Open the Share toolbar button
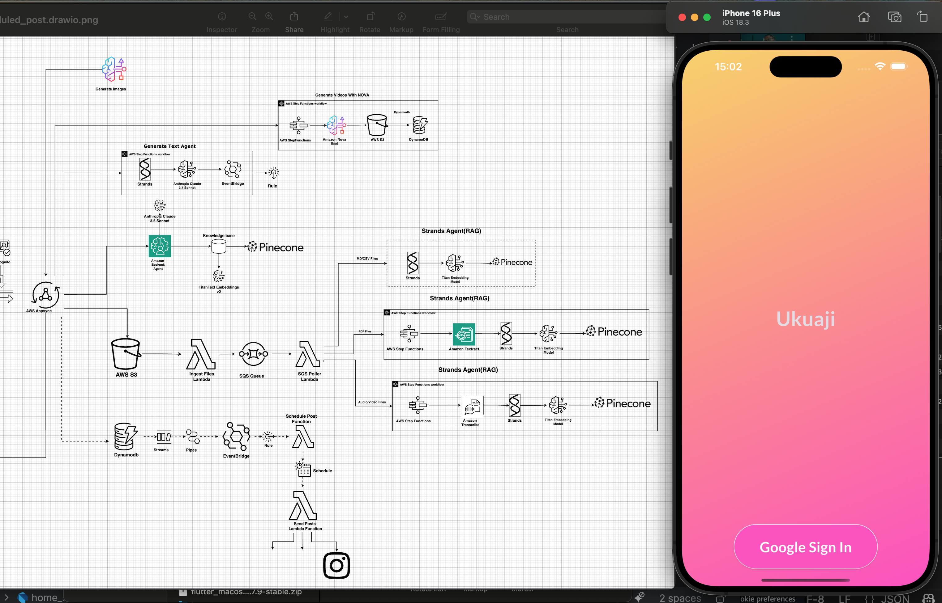Image resolution: width=942 pixels, height=603 pixels. coord(294,16)
